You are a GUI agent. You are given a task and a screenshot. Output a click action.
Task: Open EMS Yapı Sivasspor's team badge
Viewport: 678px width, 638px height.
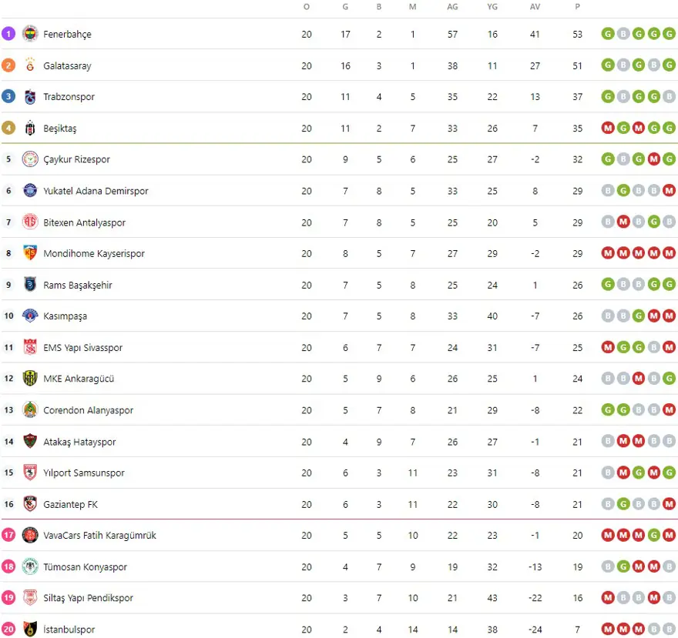30,347
